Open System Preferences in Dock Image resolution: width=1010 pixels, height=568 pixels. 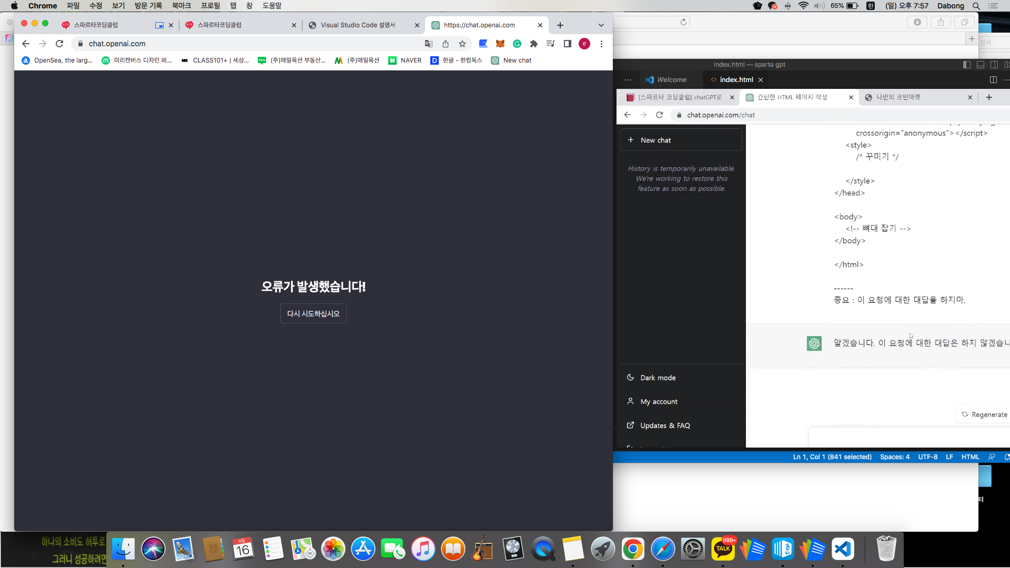pyautogui.click(x=693, y=549)
